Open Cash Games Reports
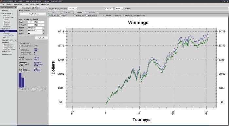The height and width of the screenshot is (126, 229). 7,15
